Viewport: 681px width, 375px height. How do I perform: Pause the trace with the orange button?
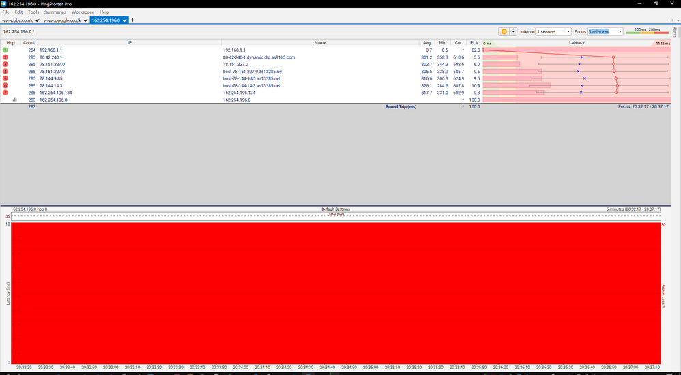pos(504,31)
